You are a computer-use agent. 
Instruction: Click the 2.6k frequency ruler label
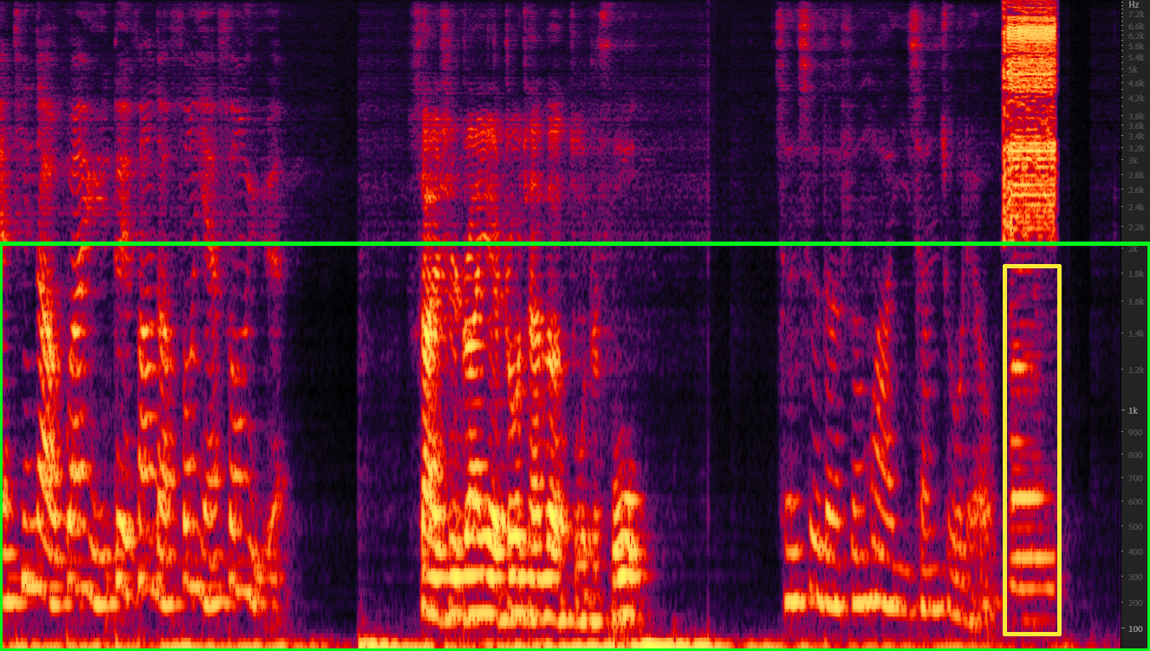click(x=1134, y=190)
